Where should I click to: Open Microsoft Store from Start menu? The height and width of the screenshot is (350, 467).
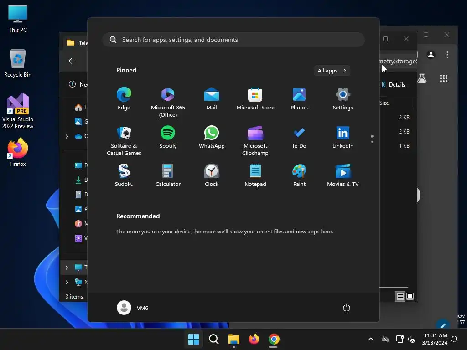255,99
